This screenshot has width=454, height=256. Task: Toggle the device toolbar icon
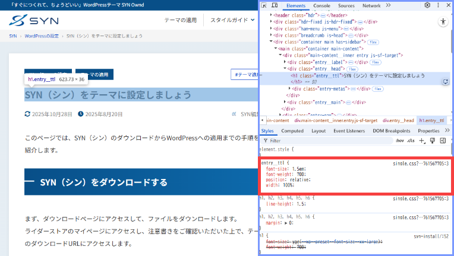[275, 5]
